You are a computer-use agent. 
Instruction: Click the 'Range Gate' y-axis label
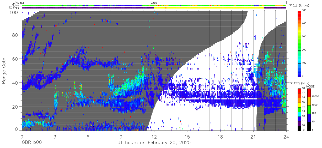coord(4,71)
